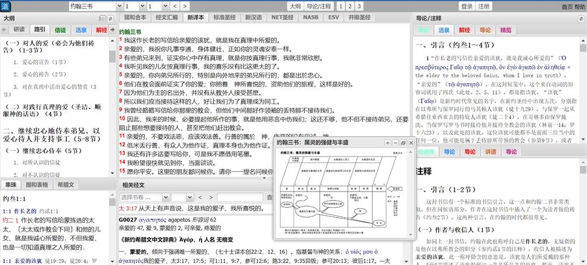Click outline item 爱心的祷告（2节）
587x265 pixels.
click(45, 74)
